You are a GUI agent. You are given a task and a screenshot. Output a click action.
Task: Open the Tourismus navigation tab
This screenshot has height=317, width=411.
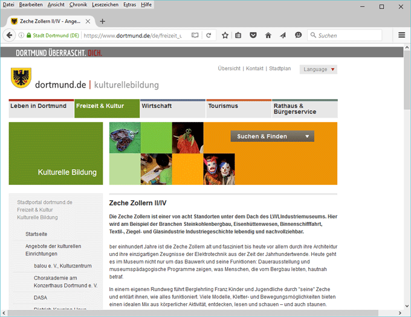pyautogui.click(x=239, y=108)
